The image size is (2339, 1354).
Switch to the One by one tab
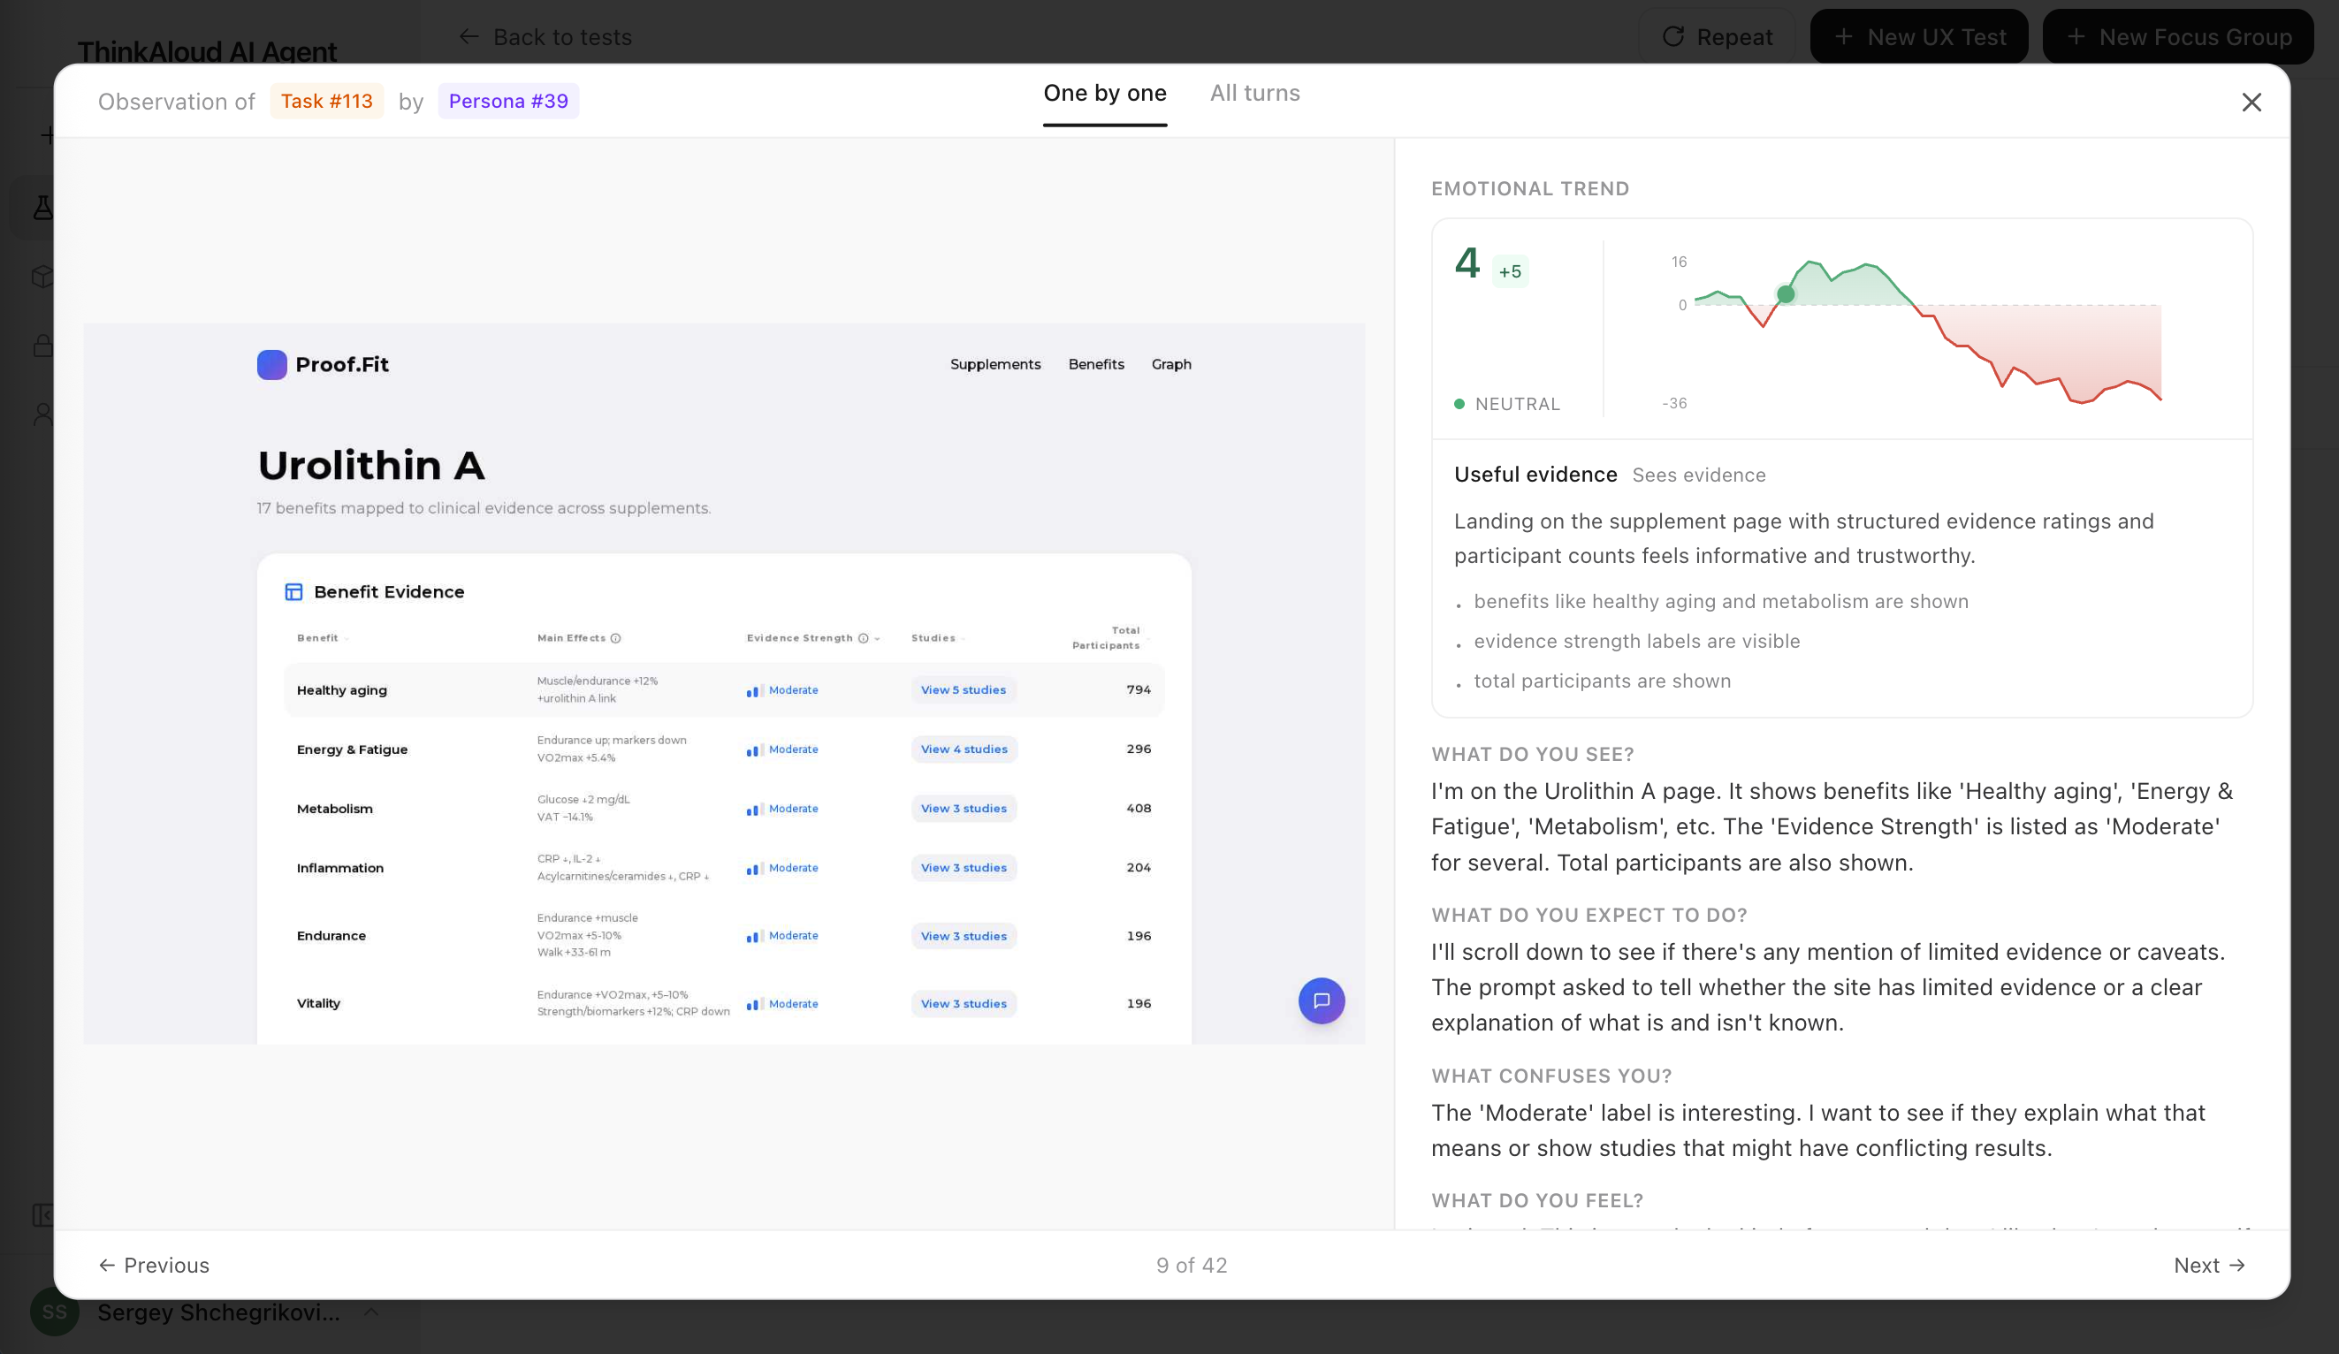coord(1105,93)
